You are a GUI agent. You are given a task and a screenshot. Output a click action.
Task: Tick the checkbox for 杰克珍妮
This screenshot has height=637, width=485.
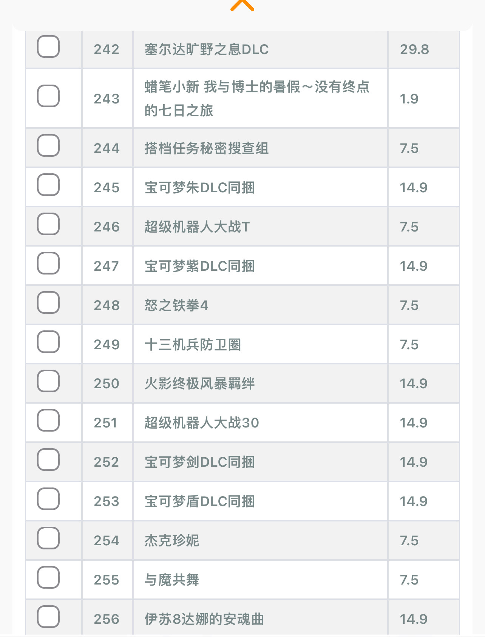pos(48,538)
